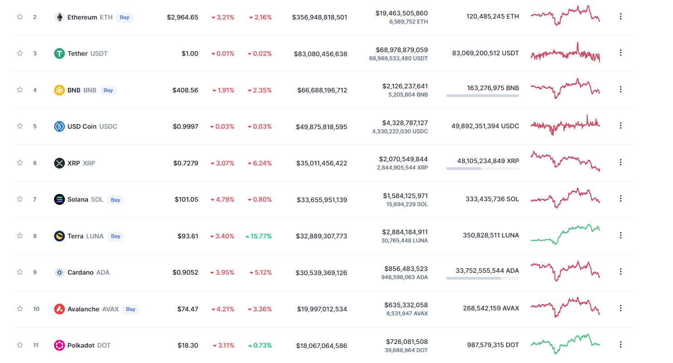The width and height of the screenshot is (673, 363).
Task: Click the BNB coin logo icon
Action: coord(59,90)
